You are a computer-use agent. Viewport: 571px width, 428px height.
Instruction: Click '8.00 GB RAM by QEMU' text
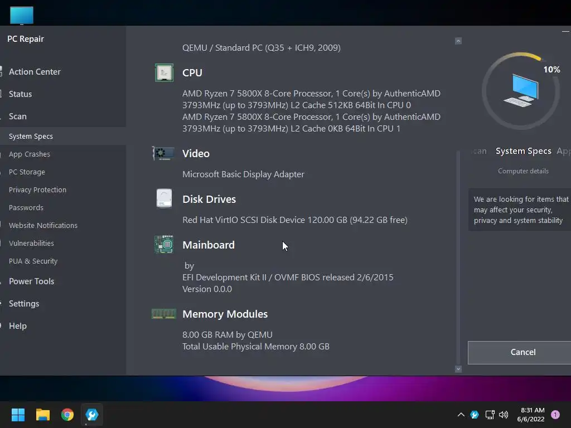point(228,334)
